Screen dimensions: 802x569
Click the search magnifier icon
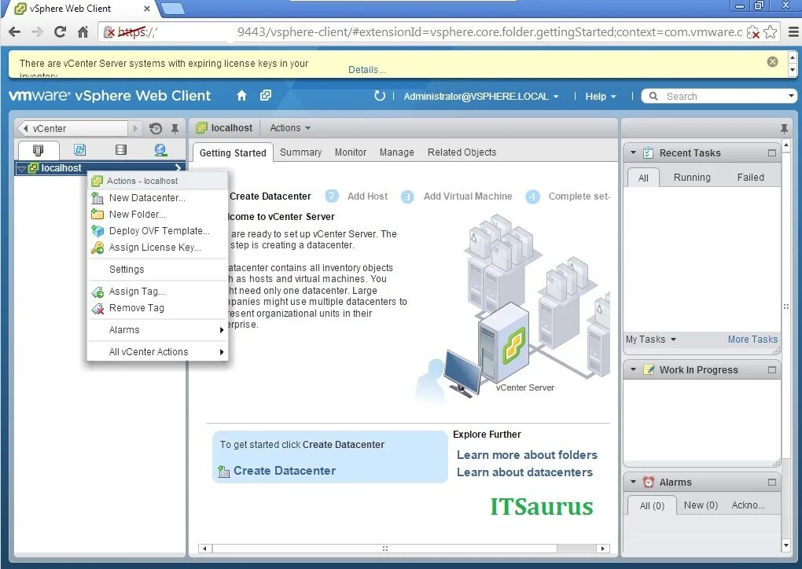pyautogui.click(x=653, y=96)
